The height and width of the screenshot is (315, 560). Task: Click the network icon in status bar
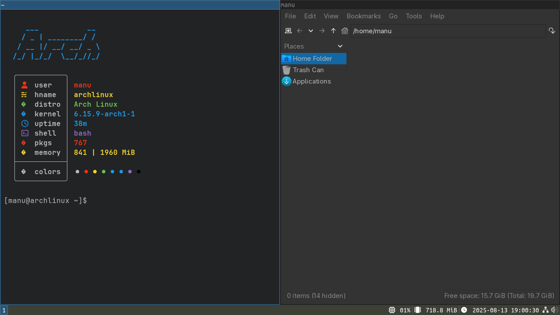point(546,310)
